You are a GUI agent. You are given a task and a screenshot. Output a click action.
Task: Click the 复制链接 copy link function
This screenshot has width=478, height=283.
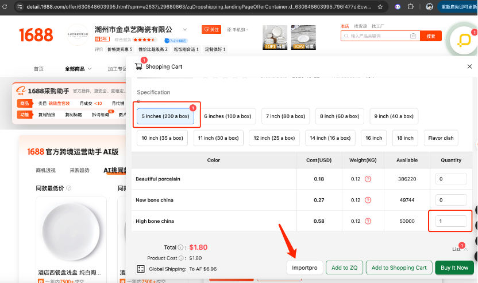pos(47,115)
